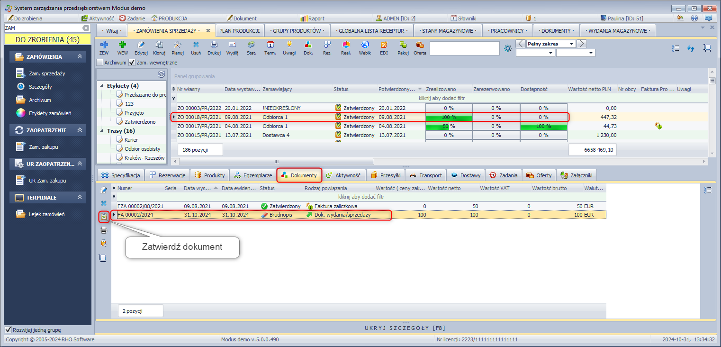
Task: Uncheck the Zam. wewnętrzne checkbox
Action: pos(132,63)
